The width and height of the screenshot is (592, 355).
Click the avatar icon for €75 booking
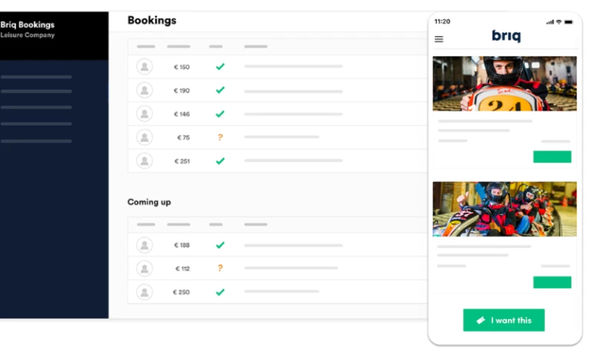coord(144,138)
